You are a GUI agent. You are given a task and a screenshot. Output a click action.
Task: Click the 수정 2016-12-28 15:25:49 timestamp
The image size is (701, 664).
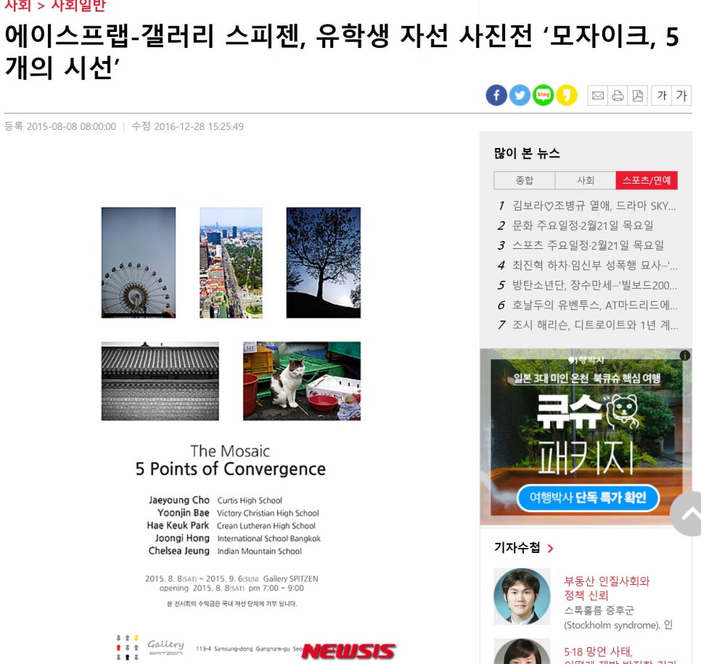[188, 126]
